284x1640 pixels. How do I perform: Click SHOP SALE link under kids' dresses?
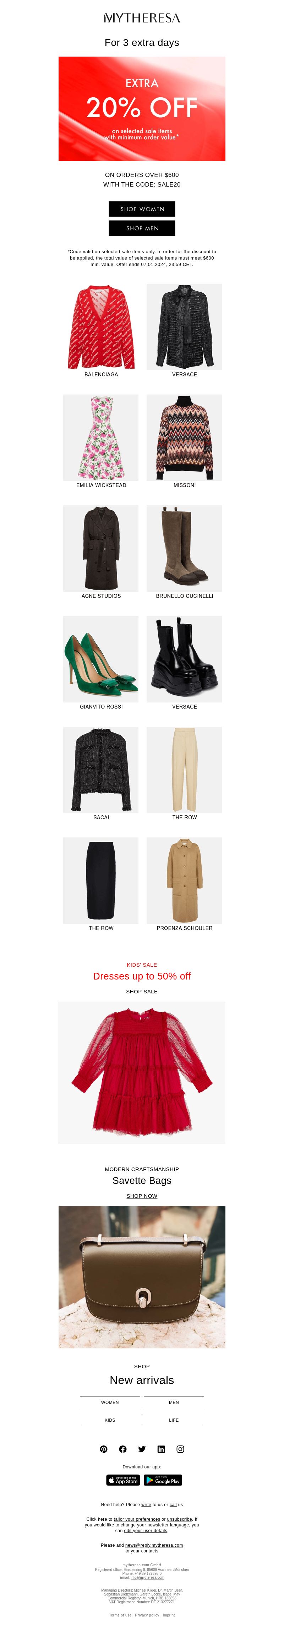pos(142,991)
